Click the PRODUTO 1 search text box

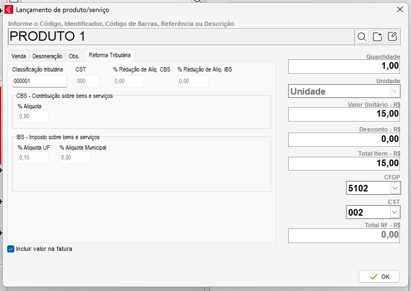coord(181,37)
